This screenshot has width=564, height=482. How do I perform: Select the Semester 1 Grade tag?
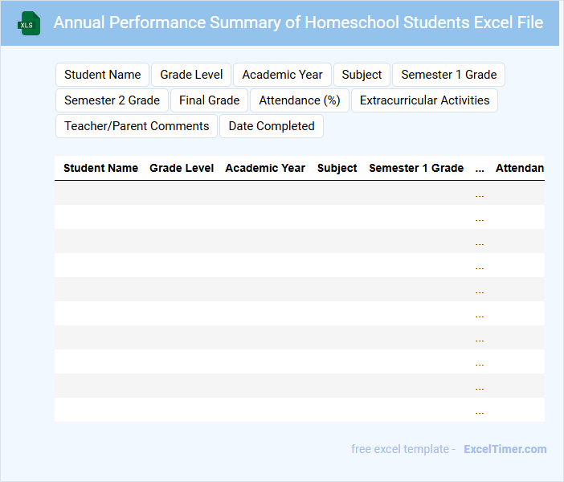click(448, 75)
